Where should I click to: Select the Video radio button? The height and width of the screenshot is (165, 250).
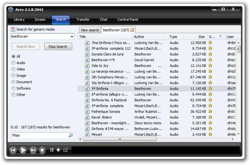(x=14, y=69)
